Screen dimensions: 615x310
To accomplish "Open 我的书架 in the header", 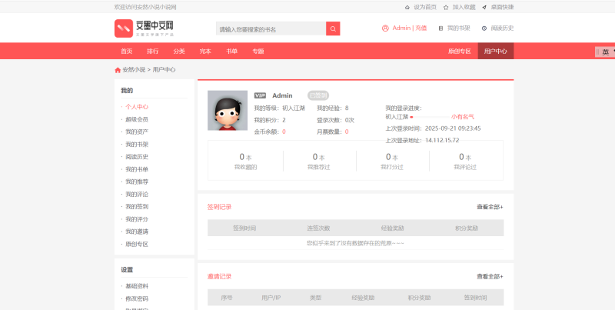I will pos(458,28).
